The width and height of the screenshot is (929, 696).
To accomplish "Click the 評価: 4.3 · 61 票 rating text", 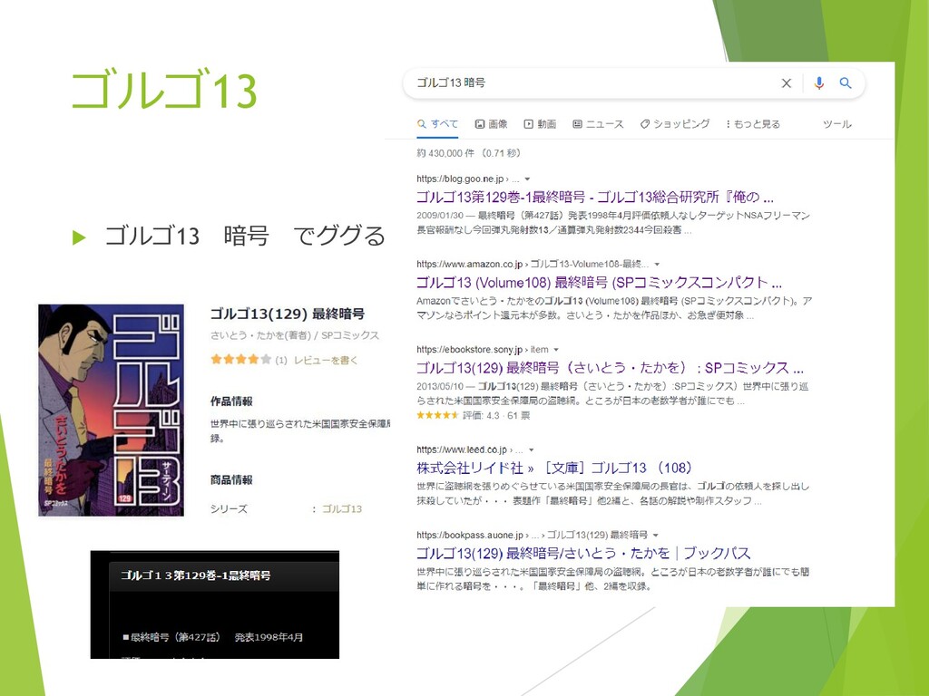I will pyautogui.click(x=496, y=415).
